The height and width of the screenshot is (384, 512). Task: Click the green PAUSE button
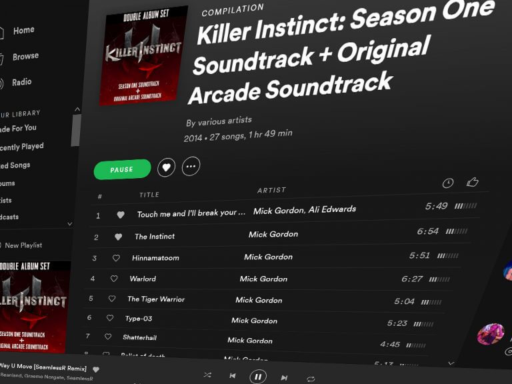(x=122, y=169)
